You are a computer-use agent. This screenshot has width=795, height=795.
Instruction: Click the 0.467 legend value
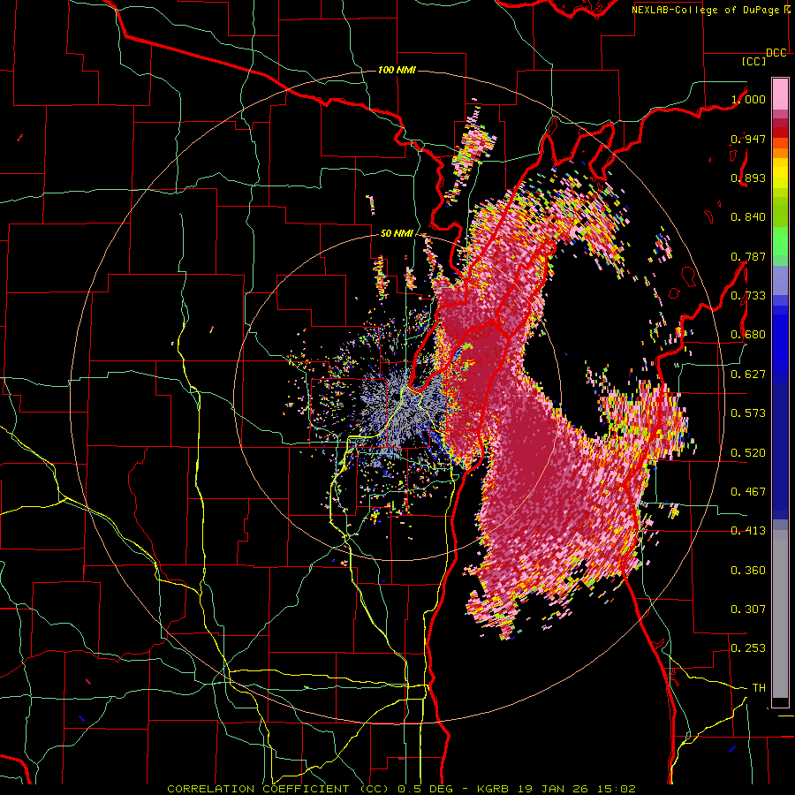(x=748, y=492)
